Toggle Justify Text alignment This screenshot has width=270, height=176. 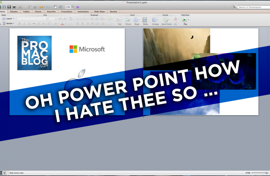92,23
